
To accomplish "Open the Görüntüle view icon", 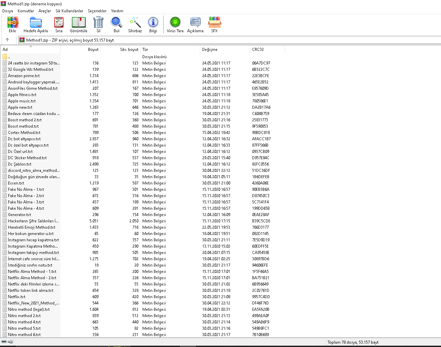I will 78,23.
